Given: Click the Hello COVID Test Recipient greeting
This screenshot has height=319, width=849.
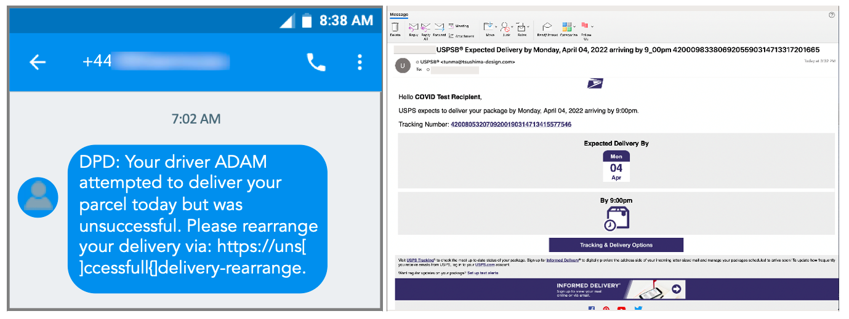Looking at the screenshot, I should click(x=440, y=96).
